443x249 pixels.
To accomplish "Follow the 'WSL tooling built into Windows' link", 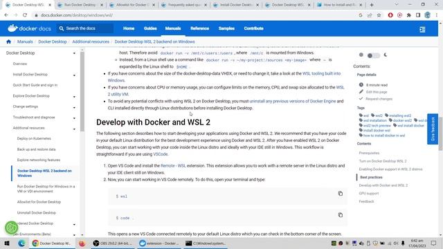I will tap(321, 73).
